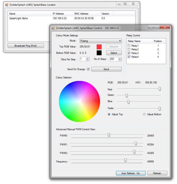Click the 0.5 version cell
This screenshot has height=184, width=177.
(103, 18)
